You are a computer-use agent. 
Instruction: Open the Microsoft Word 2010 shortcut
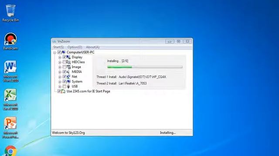point(10,71)
